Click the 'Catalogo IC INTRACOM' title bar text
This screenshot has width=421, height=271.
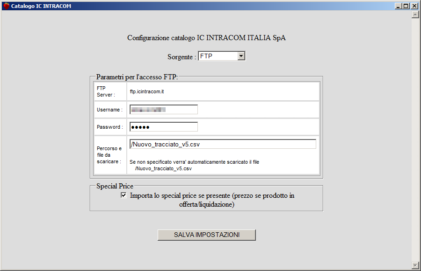[x=41, y=6]
